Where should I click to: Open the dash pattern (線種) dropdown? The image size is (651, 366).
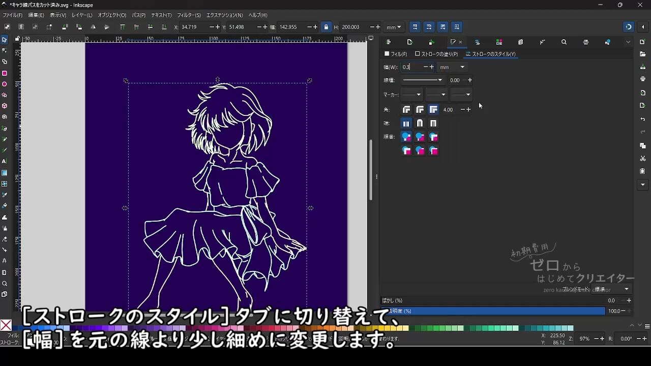tap(423, 80)
